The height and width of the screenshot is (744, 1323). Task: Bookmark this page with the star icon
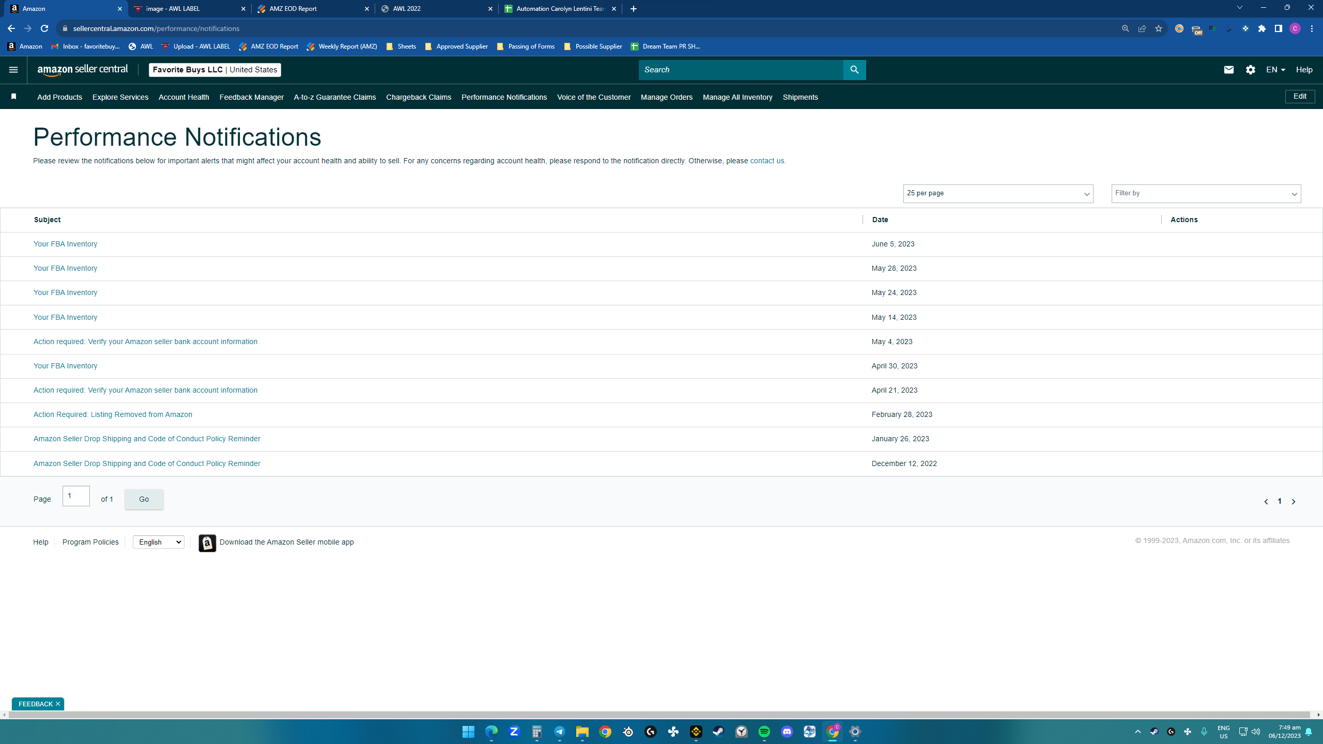1158,28
